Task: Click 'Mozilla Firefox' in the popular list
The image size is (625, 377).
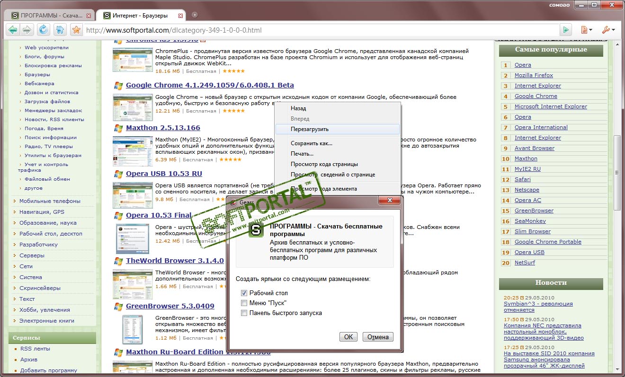Action: (534, 75)
